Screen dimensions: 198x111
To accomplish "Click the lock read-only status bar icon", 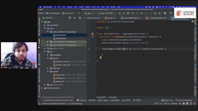I will (x=180, y=104).
